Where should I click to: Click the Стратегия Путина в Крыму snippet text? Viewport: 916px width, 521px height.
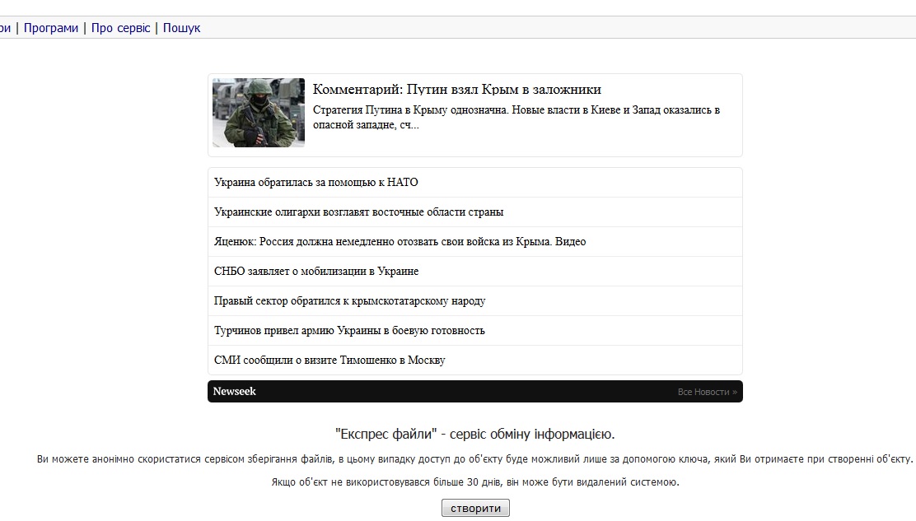[x=516, y=117]
